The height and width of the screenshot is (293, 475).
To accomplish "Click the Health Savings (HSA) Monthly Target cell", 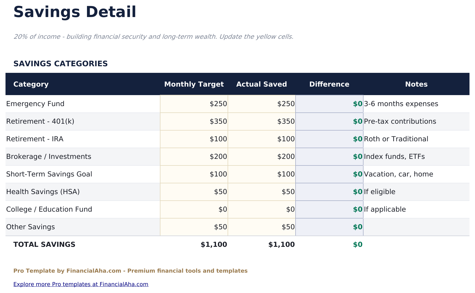I will tap(193, 192).
